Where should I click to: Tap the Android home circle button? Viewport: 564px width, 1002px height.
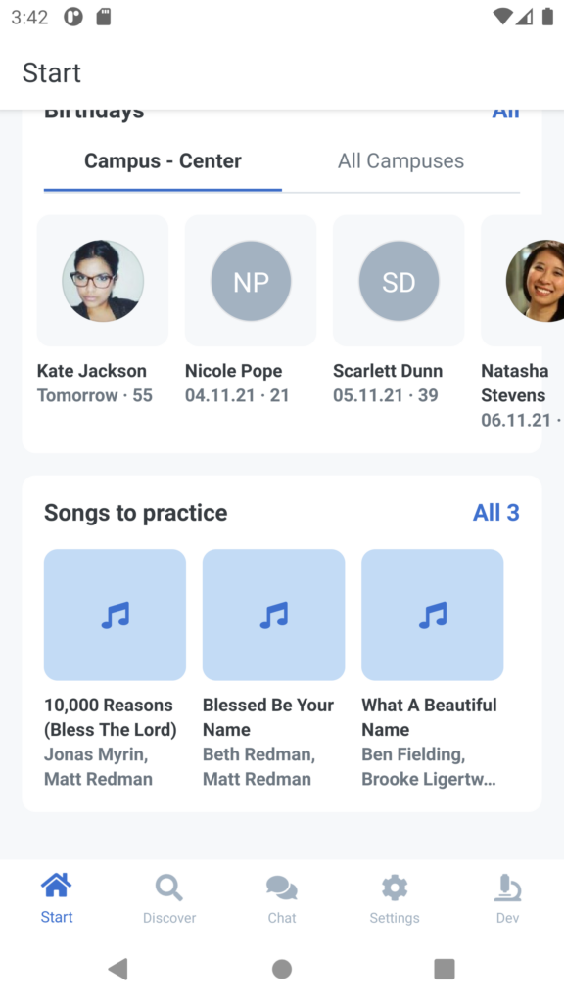282,969
